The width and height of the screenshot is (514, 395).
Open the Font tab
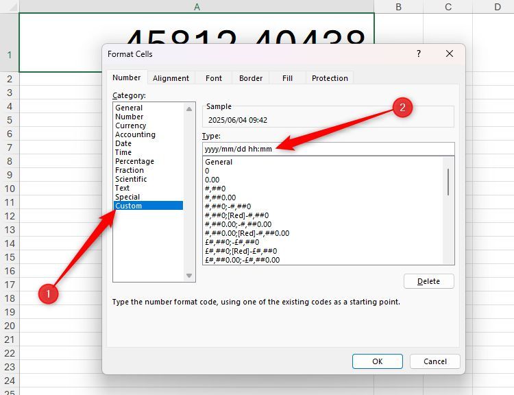[x=214, y=78]
